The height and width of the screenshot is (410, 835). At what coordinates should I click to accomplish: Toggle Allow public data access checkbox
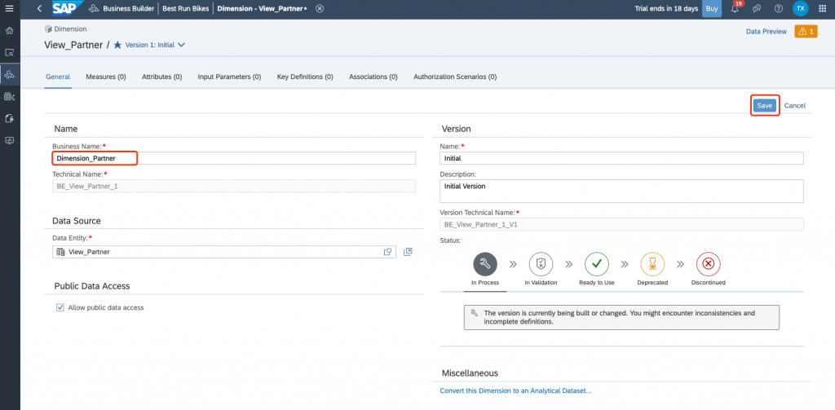click(x=60, y=307)
